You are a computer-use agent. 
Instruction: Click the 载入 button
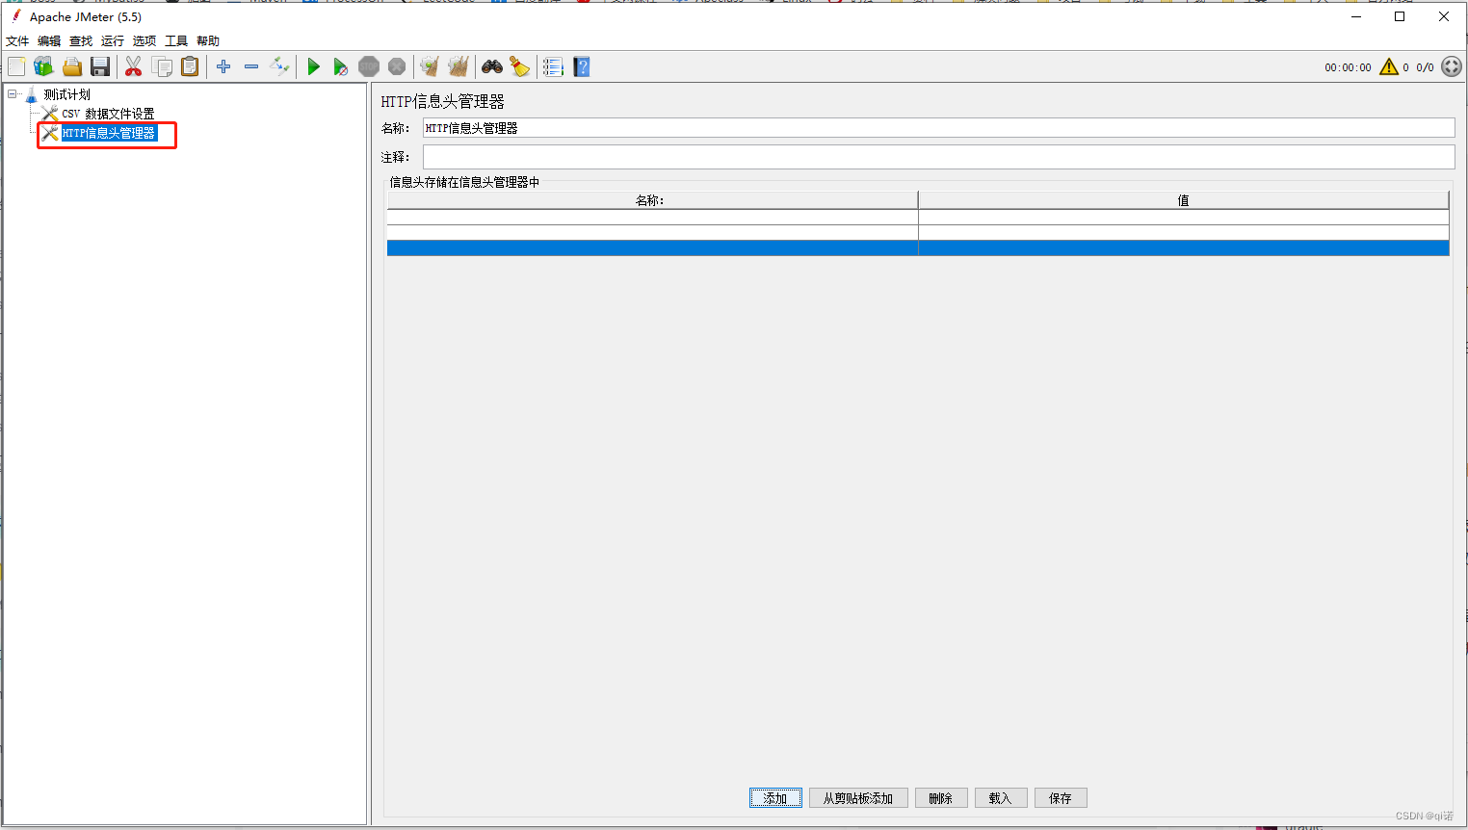coord(1001,798)
